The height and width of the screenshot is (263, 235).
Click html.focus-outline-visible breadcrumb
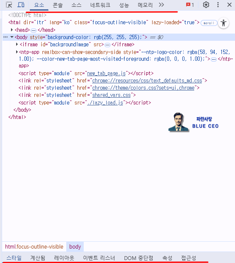(x=34, y=246)
